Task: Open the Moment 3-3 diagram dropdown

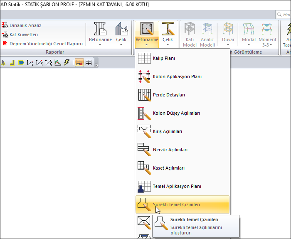Action: point(267,34)
